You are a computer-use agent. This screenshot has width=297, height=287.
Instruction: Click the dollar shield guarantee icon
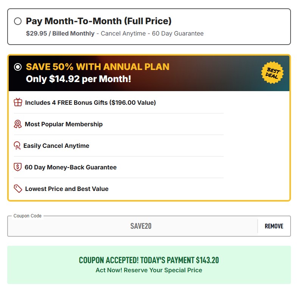click(x=18, y=167)
